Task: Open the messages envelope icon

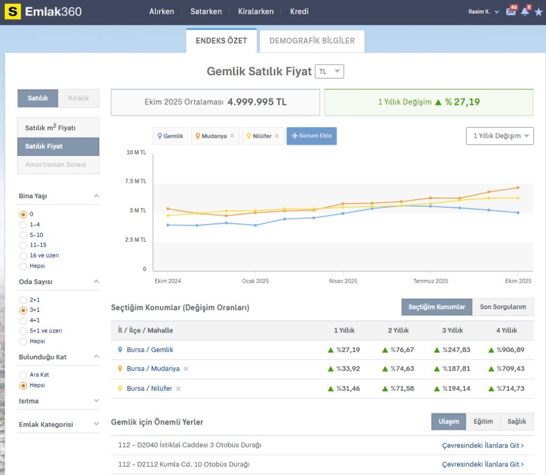Action: click(x=510, y=12)
